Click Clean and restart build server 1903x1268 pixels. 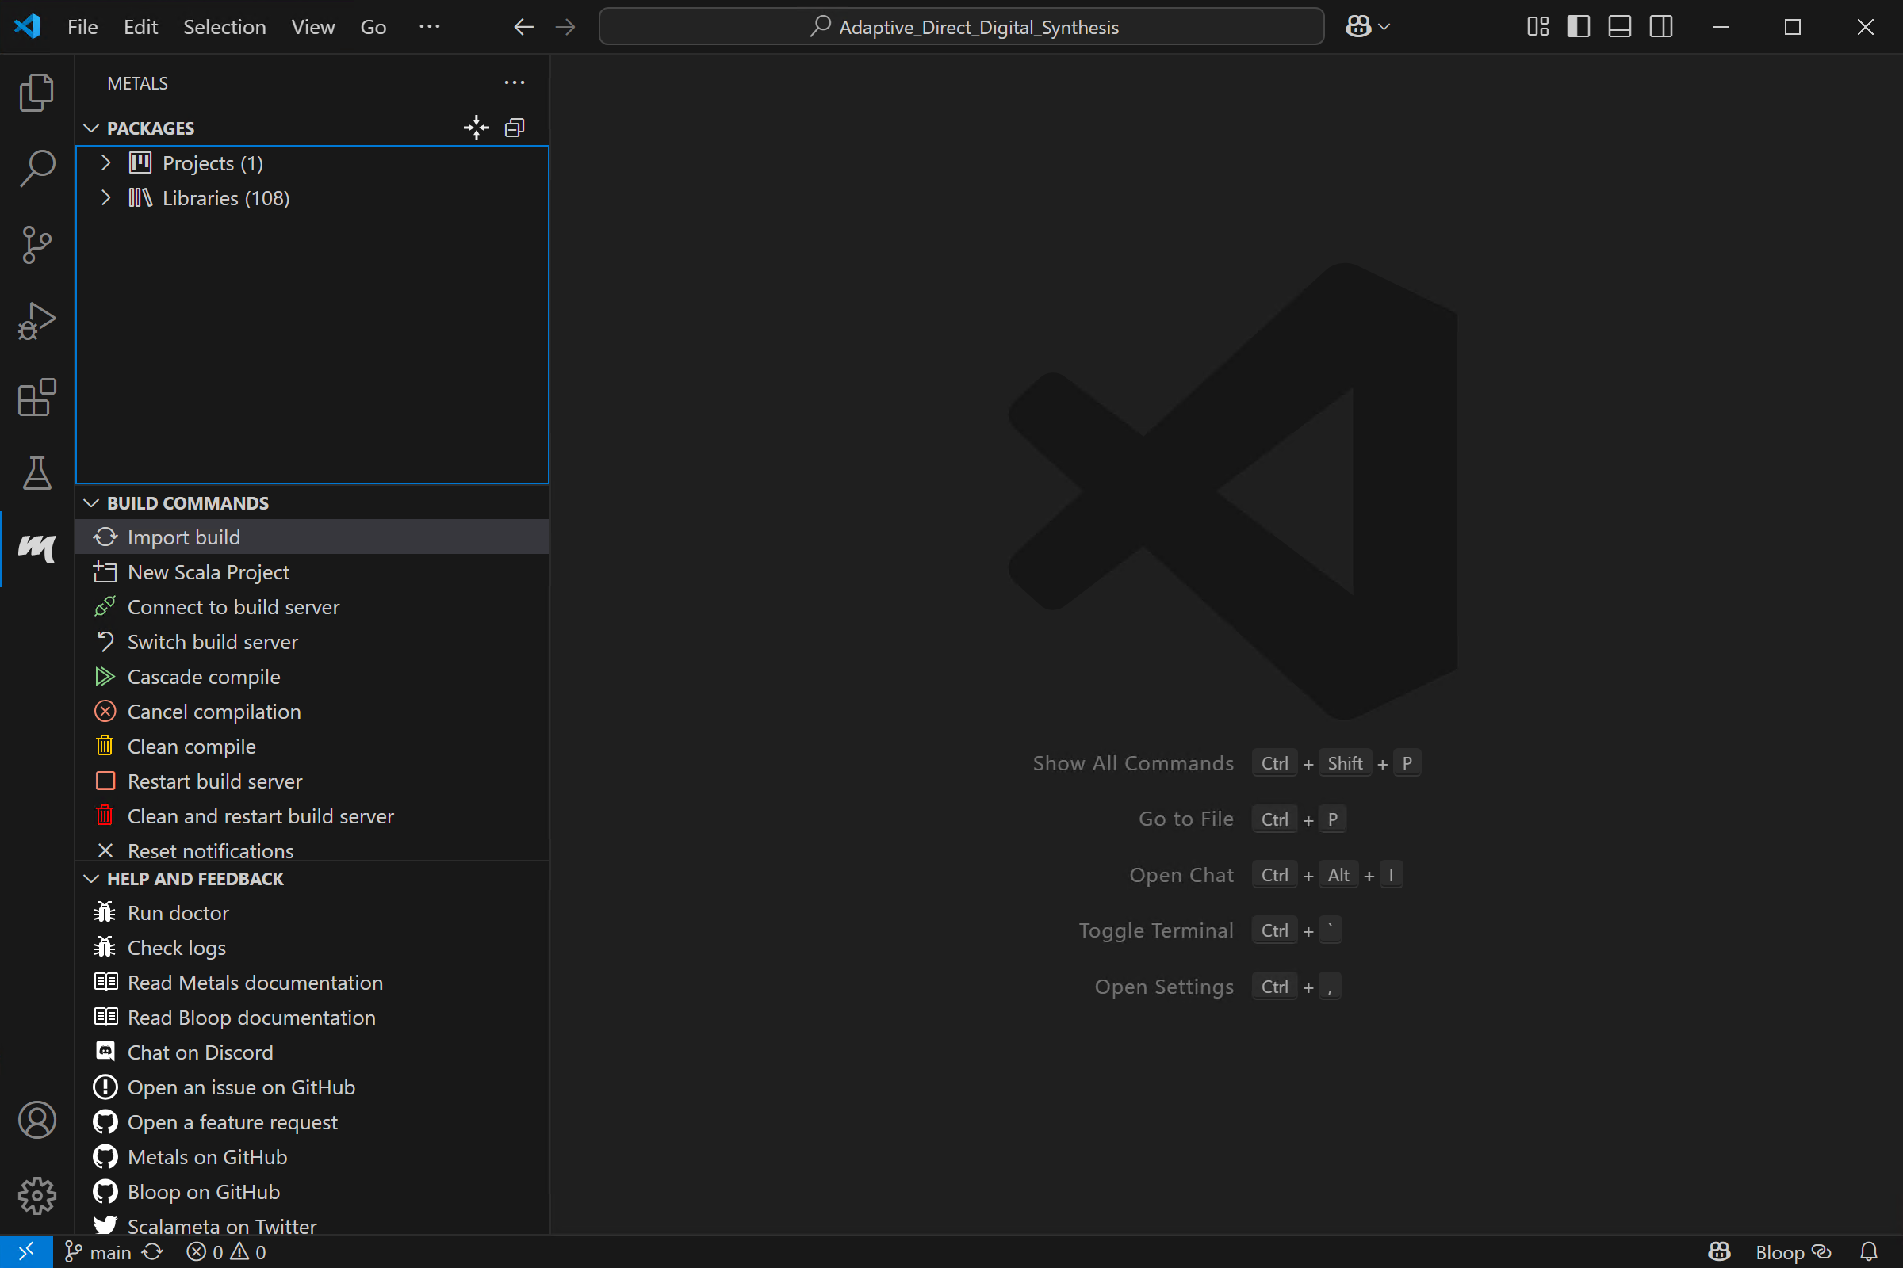312,815
